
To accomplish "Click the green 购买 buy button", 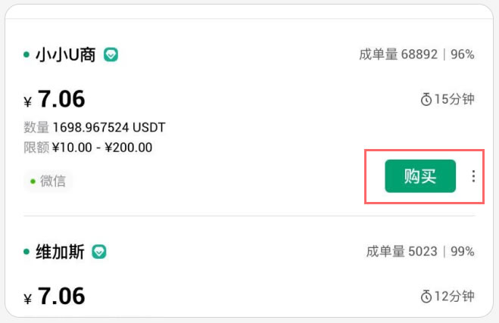I will [x=420, y=176].
